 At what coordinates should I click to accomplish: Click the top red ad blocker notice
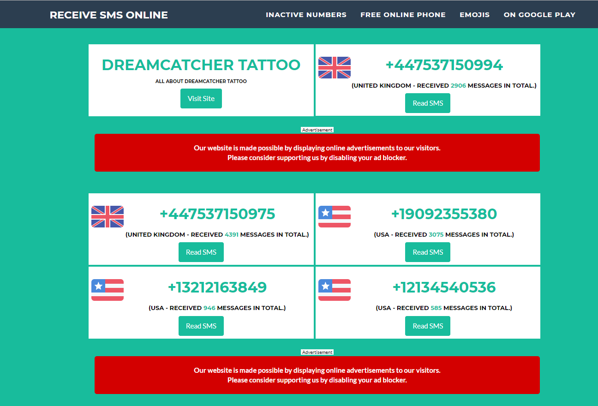click(x=317, y=153)
